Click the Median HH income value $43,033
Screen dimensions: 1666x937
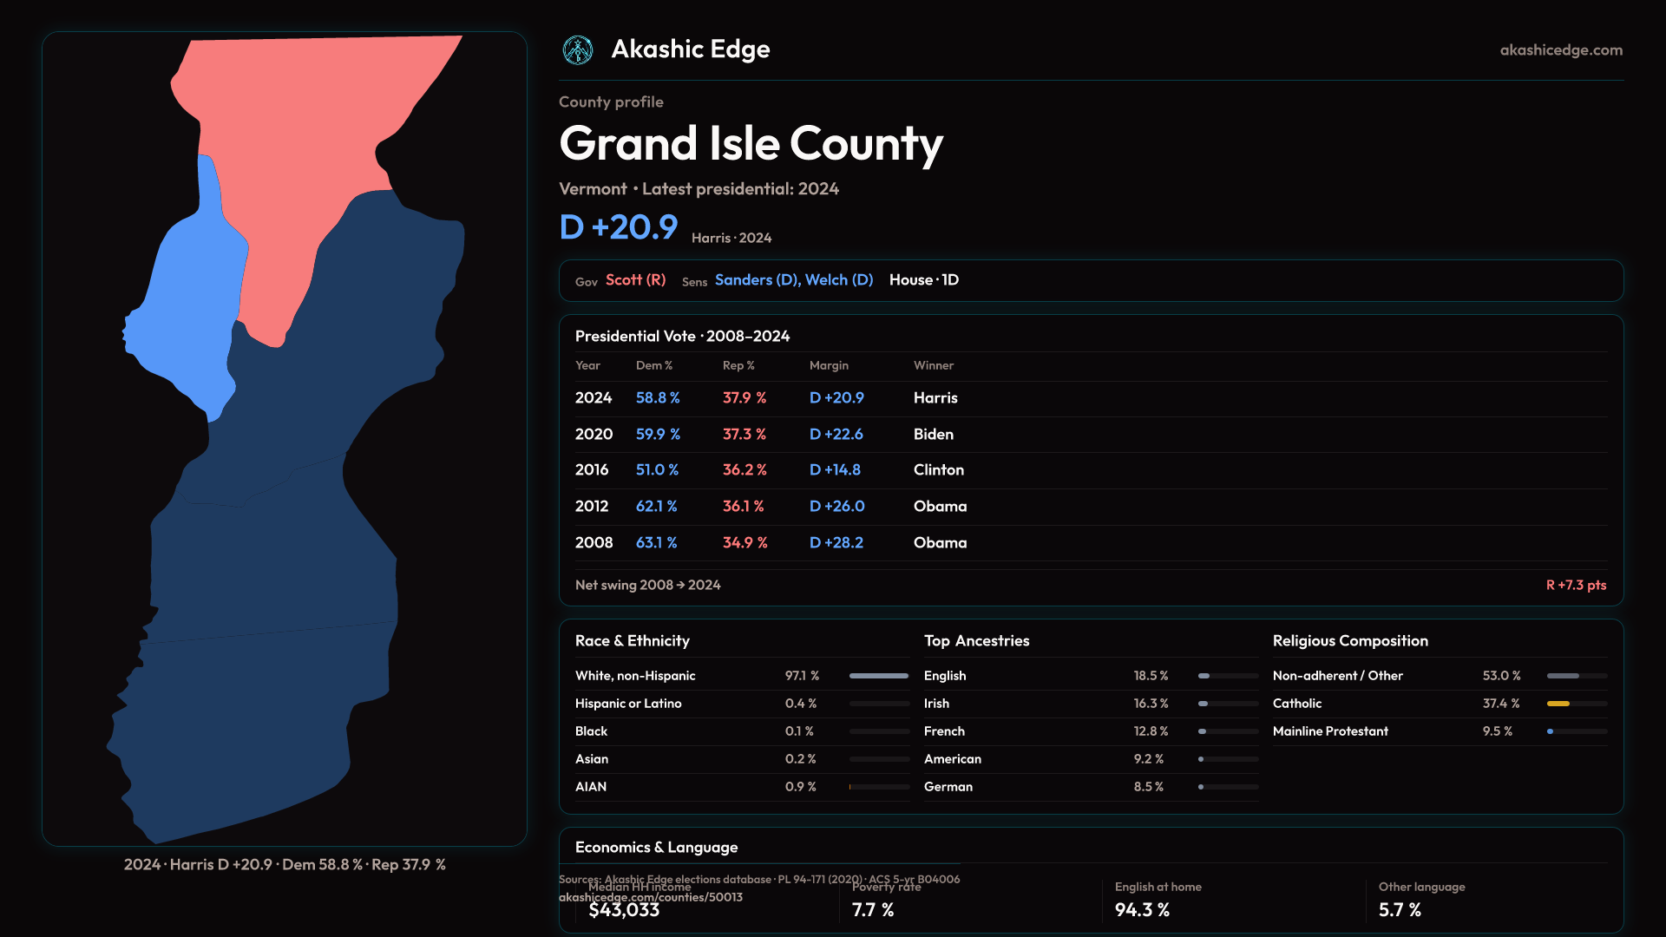point(624,910)
